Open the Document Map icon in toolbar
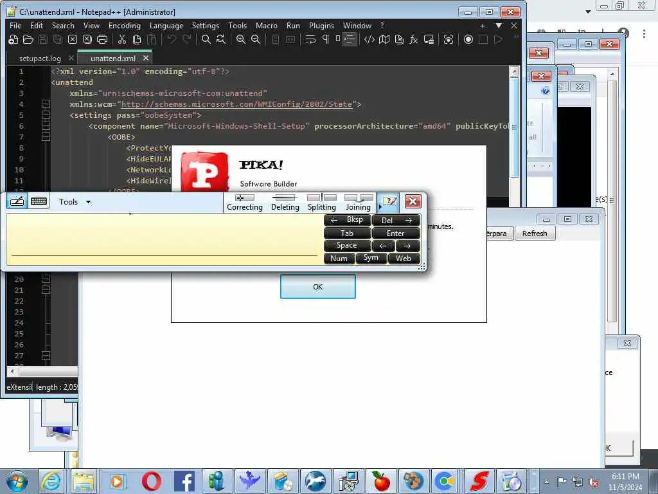This screenshot has height=494, width=658. pos(384,39)
